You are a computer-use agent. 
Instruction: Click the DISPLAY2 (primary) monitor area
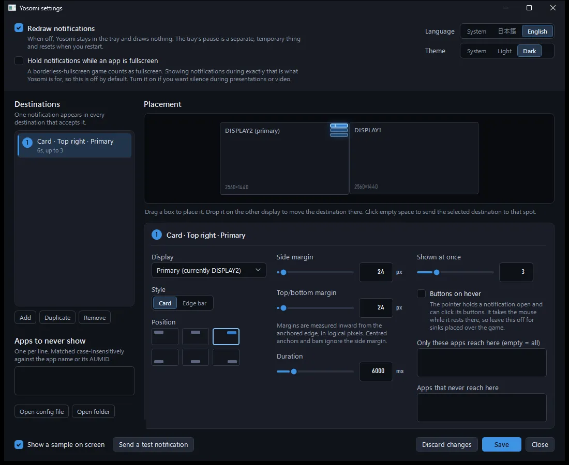point(284,159)
